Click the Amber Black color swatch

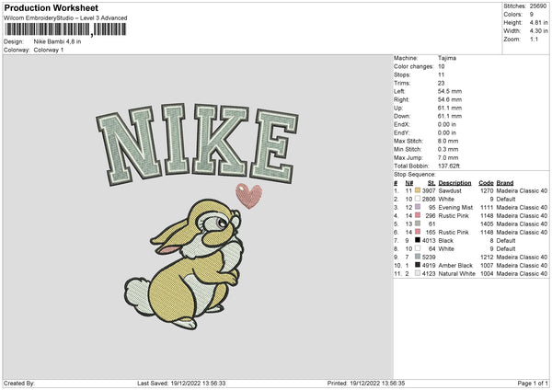(419, 265)
